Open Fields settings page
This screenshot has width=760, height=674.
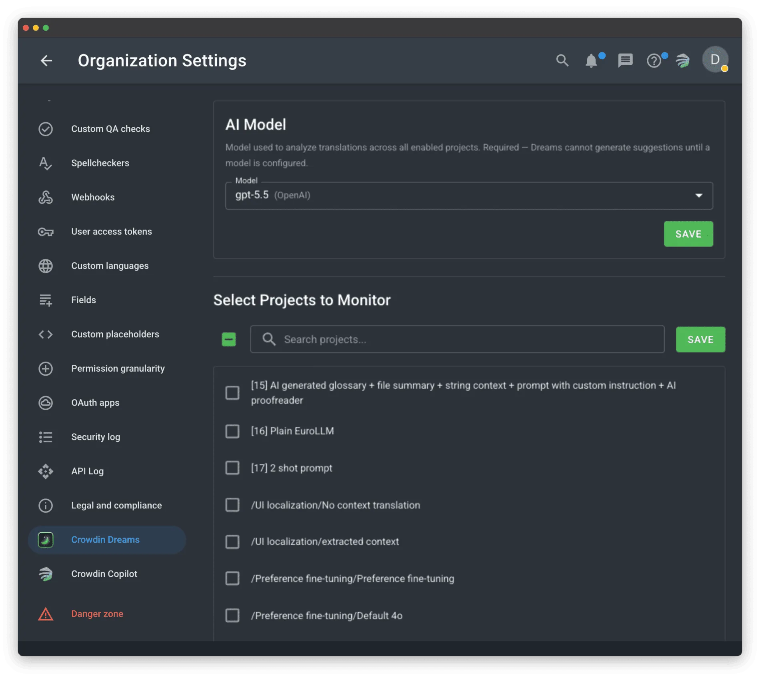point(84,300)
